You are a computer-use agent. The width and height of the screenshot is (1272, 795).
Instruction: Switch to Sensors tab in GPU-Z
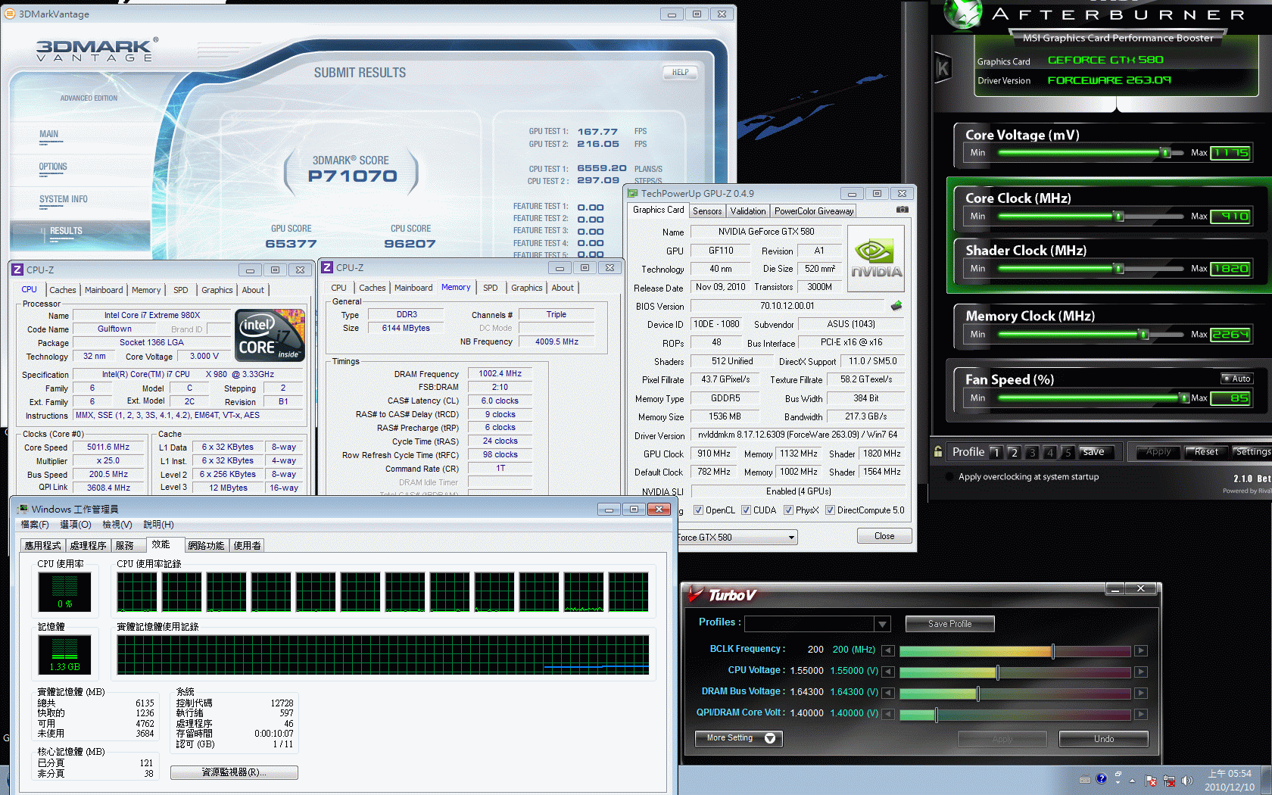coord(707,211)
